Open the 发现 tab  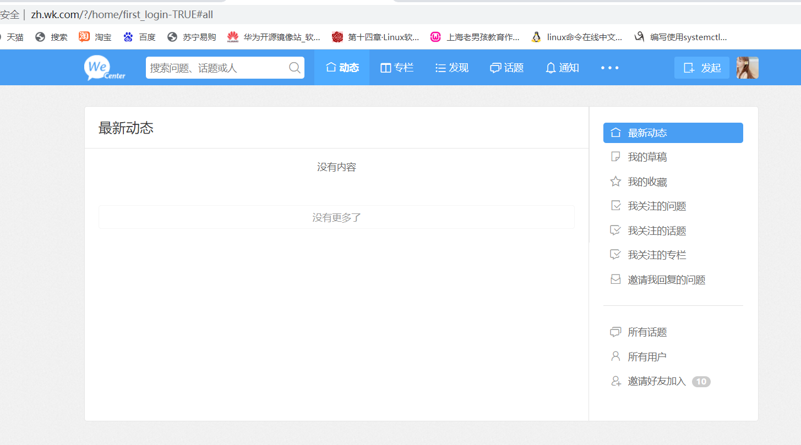(x=451, y=68)
